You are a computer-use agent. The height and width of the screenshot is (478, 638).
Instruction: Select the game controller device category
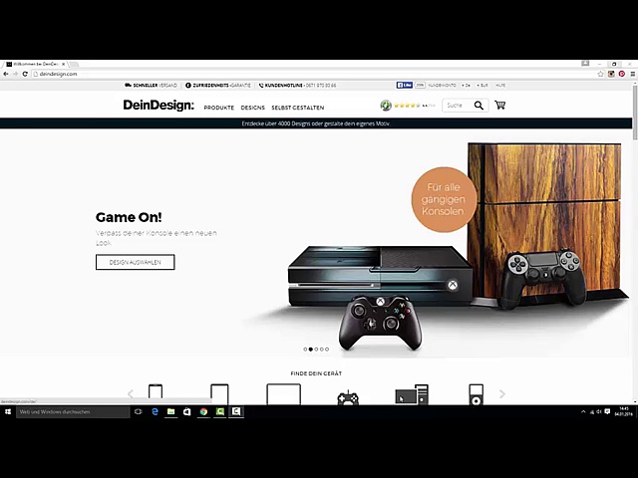(x=347, y=396)
